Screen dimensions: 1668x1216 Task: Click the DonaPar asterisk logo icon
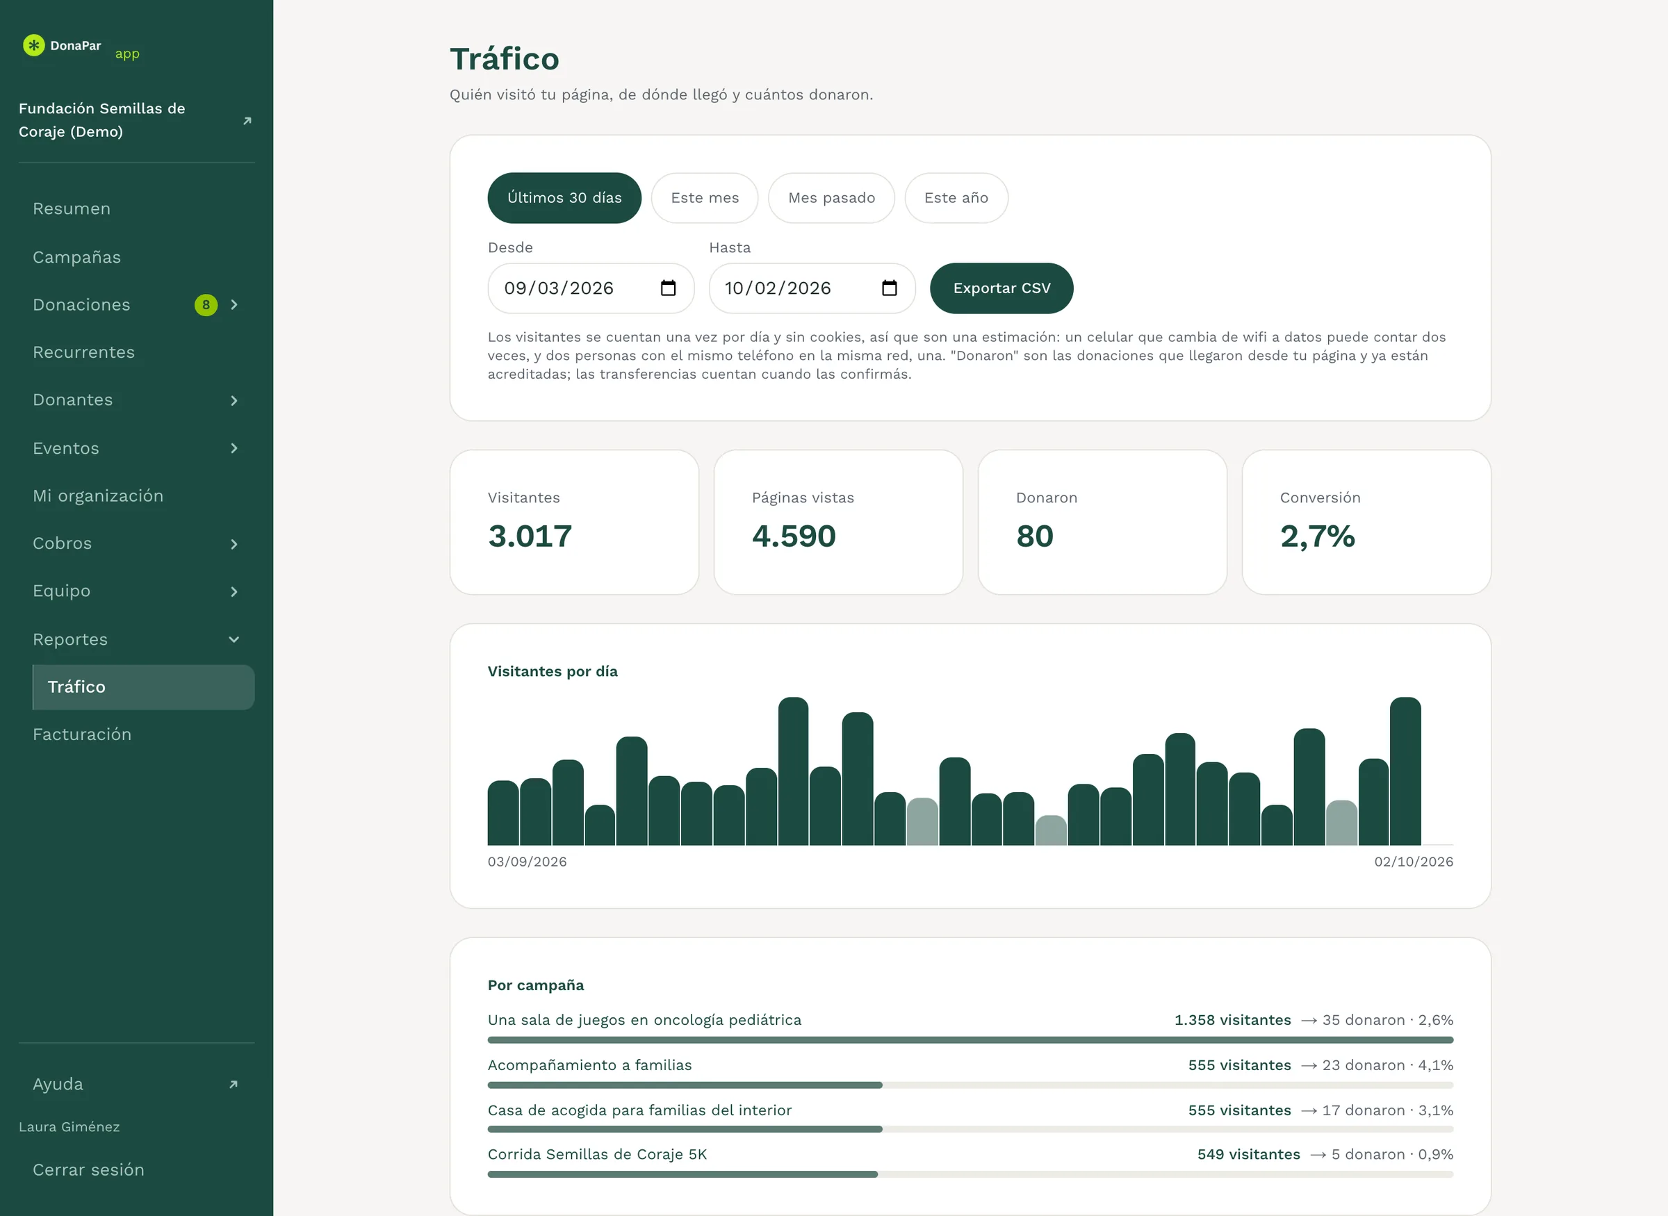pos(34,45)
